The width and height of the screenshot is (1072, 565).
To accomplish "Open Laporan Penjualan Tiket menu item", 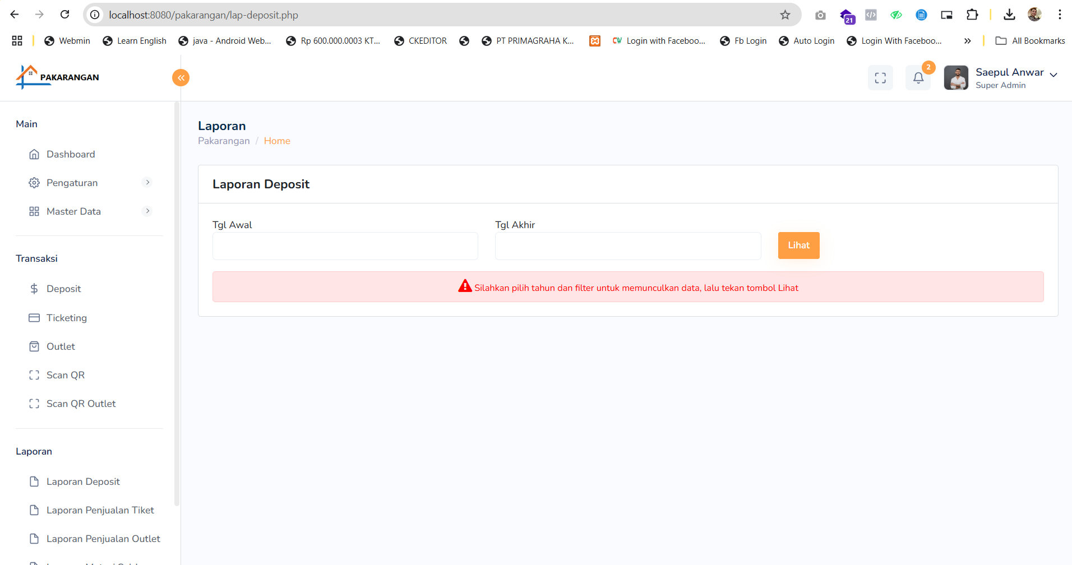I will (x=100, y=510).
